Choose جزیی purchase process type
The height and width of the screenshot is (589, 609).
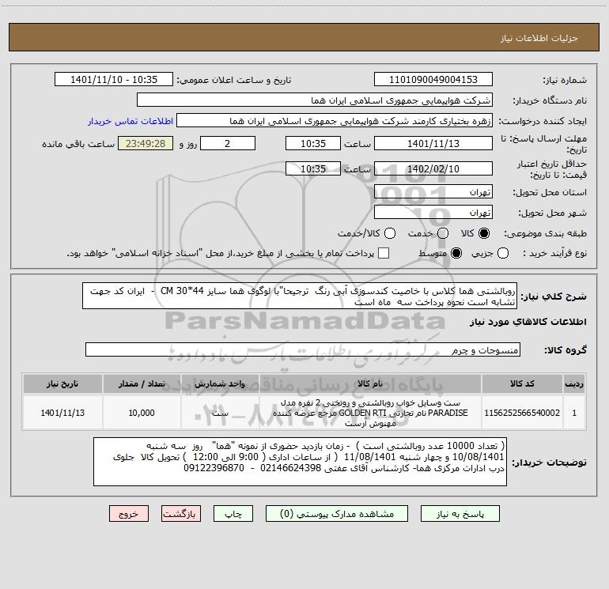coord(503,253)
